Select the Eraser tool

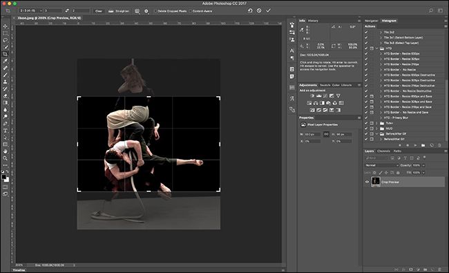5,95
